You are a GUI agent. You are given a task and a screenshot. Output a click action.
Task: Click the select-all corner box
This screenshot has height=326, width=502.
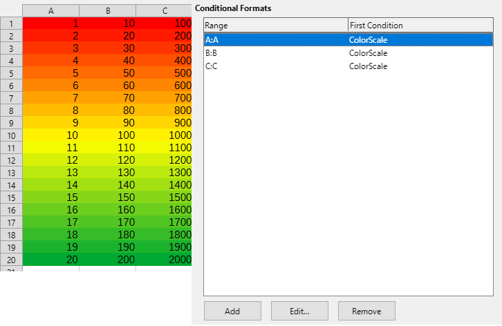tap(11, 11)
